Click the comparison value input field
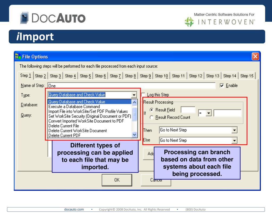 click(x=227, y=113)
